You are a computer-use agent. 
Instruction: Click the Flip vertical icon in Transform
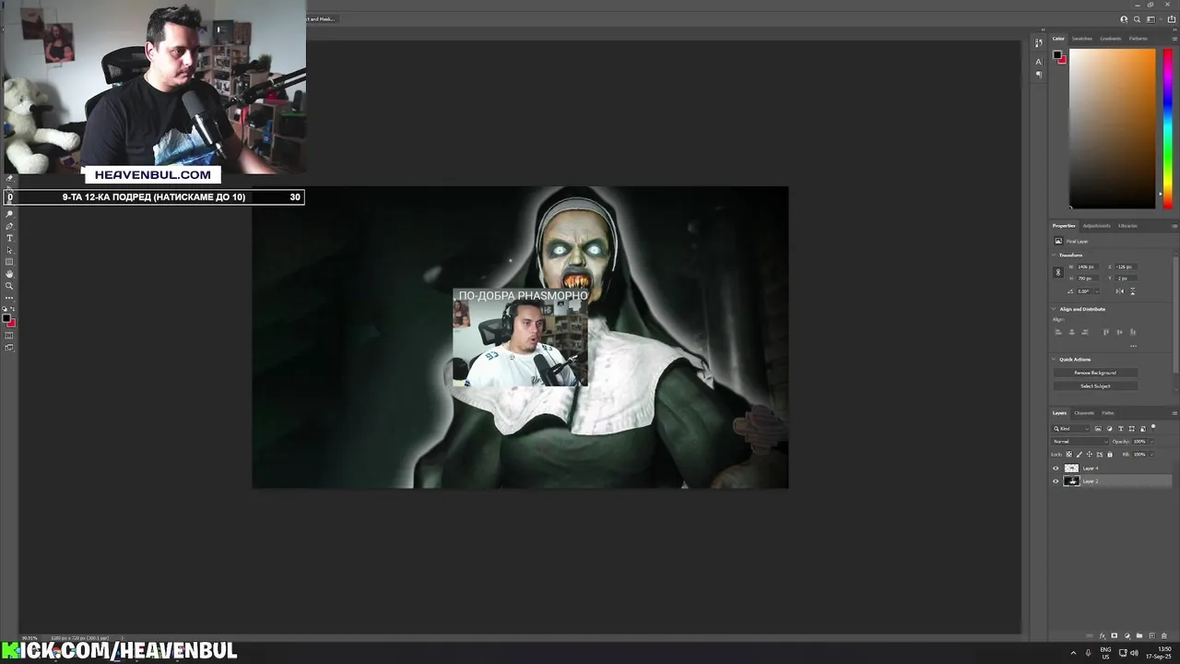pos(1132,291)
